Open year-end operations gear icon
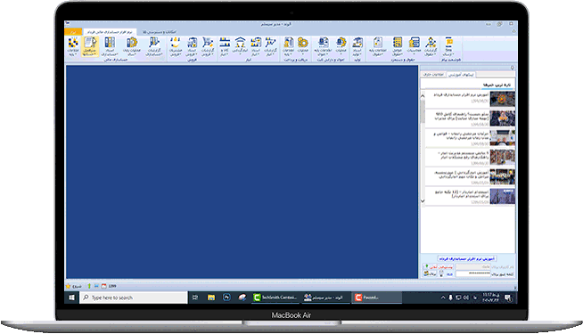The image size is (583, 334). (x=132, y=46)
